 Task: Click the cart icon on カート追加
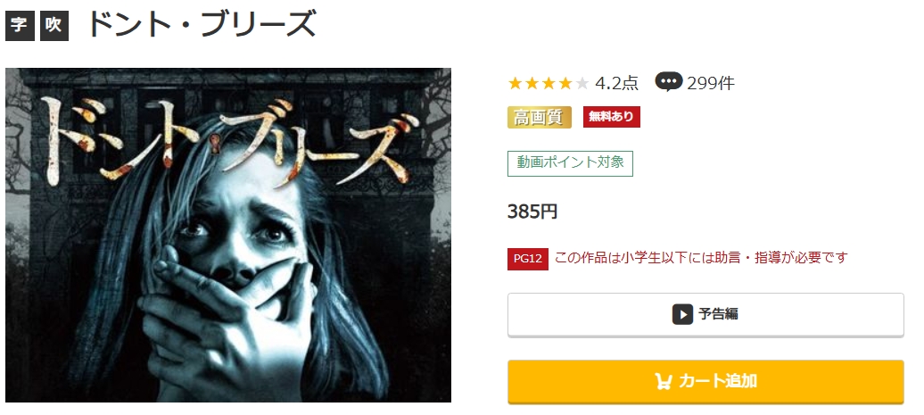tap(664, 381)
